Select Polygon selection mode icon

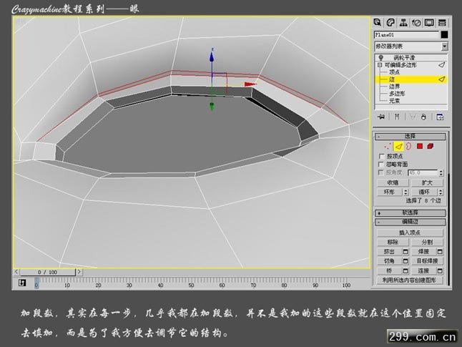point(420,146)
